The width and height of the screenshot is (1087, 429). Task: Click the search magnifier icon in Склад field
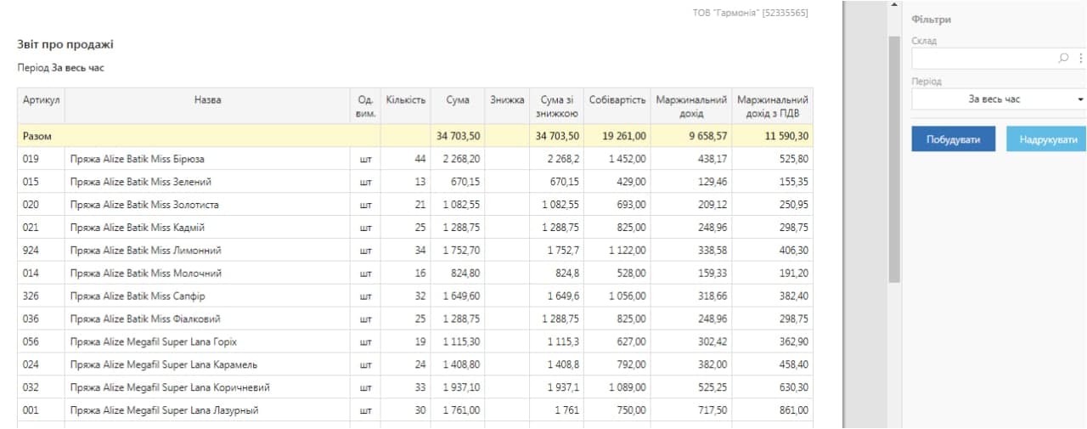[x=1063, y=59]
